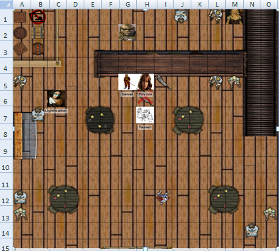Select column G header
This screenshot has height=251, width=279.
pyautogui.click(x=128, y=4)
